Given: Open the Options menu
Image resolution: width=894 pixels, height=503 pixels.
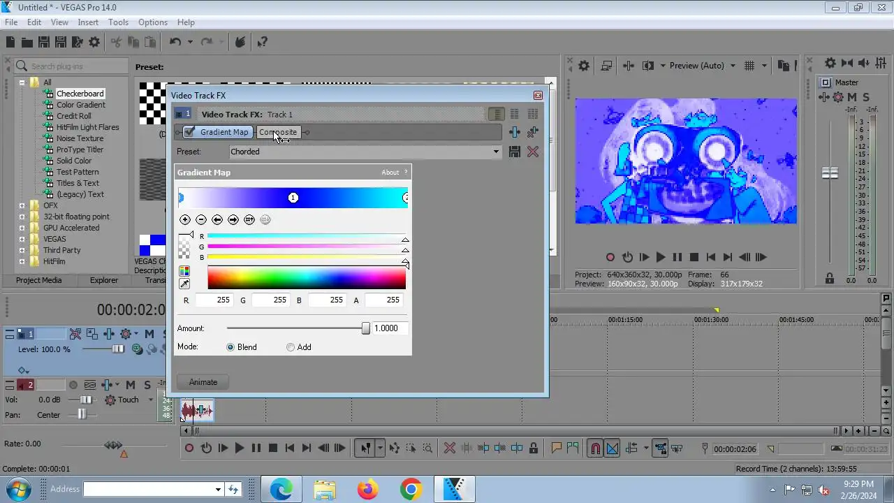Looking at the screenshot, I should click(152, 22).
